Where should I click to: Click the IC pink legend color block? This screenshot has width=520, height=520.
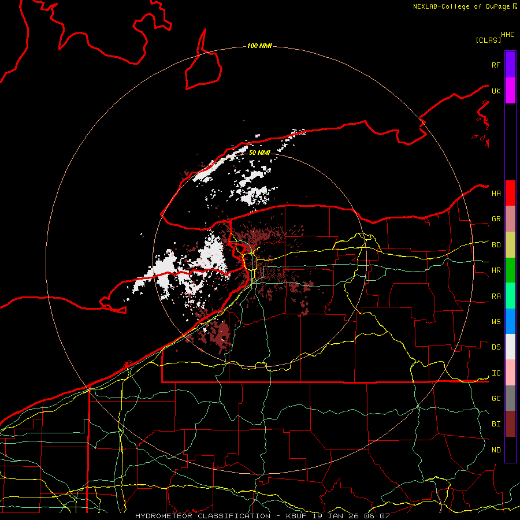point(510,373)
